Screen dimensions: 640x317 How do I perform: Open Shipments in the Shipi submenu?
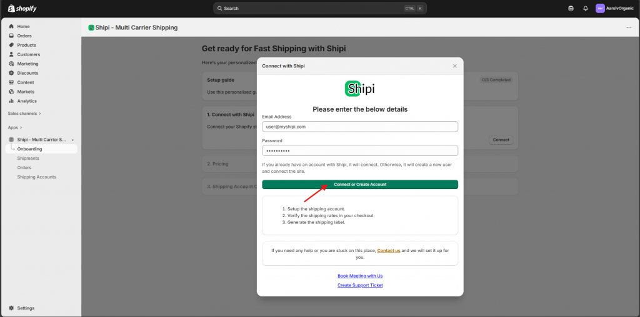[x=28, y=158]
